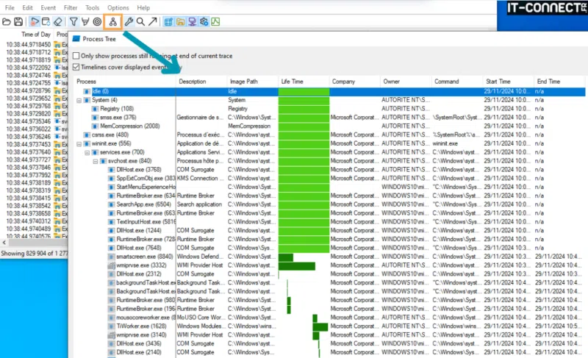Click the Highlight toolbar icon

tap(85, 22)
